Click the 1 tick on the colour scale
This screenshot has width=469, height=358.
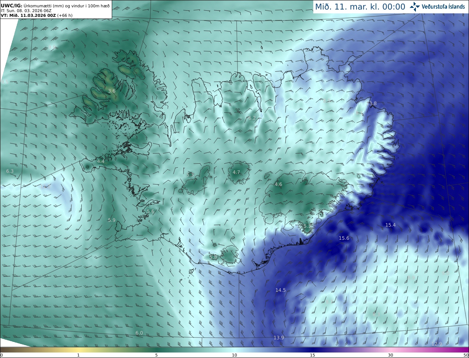78,355
